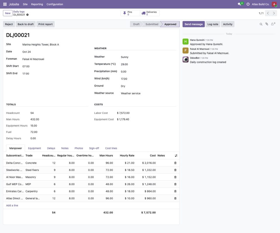The width and height of the screenshot is (280, 233).
Task: Select the Draft status stage
Action: pyautogui.click(x=136, y=24)
